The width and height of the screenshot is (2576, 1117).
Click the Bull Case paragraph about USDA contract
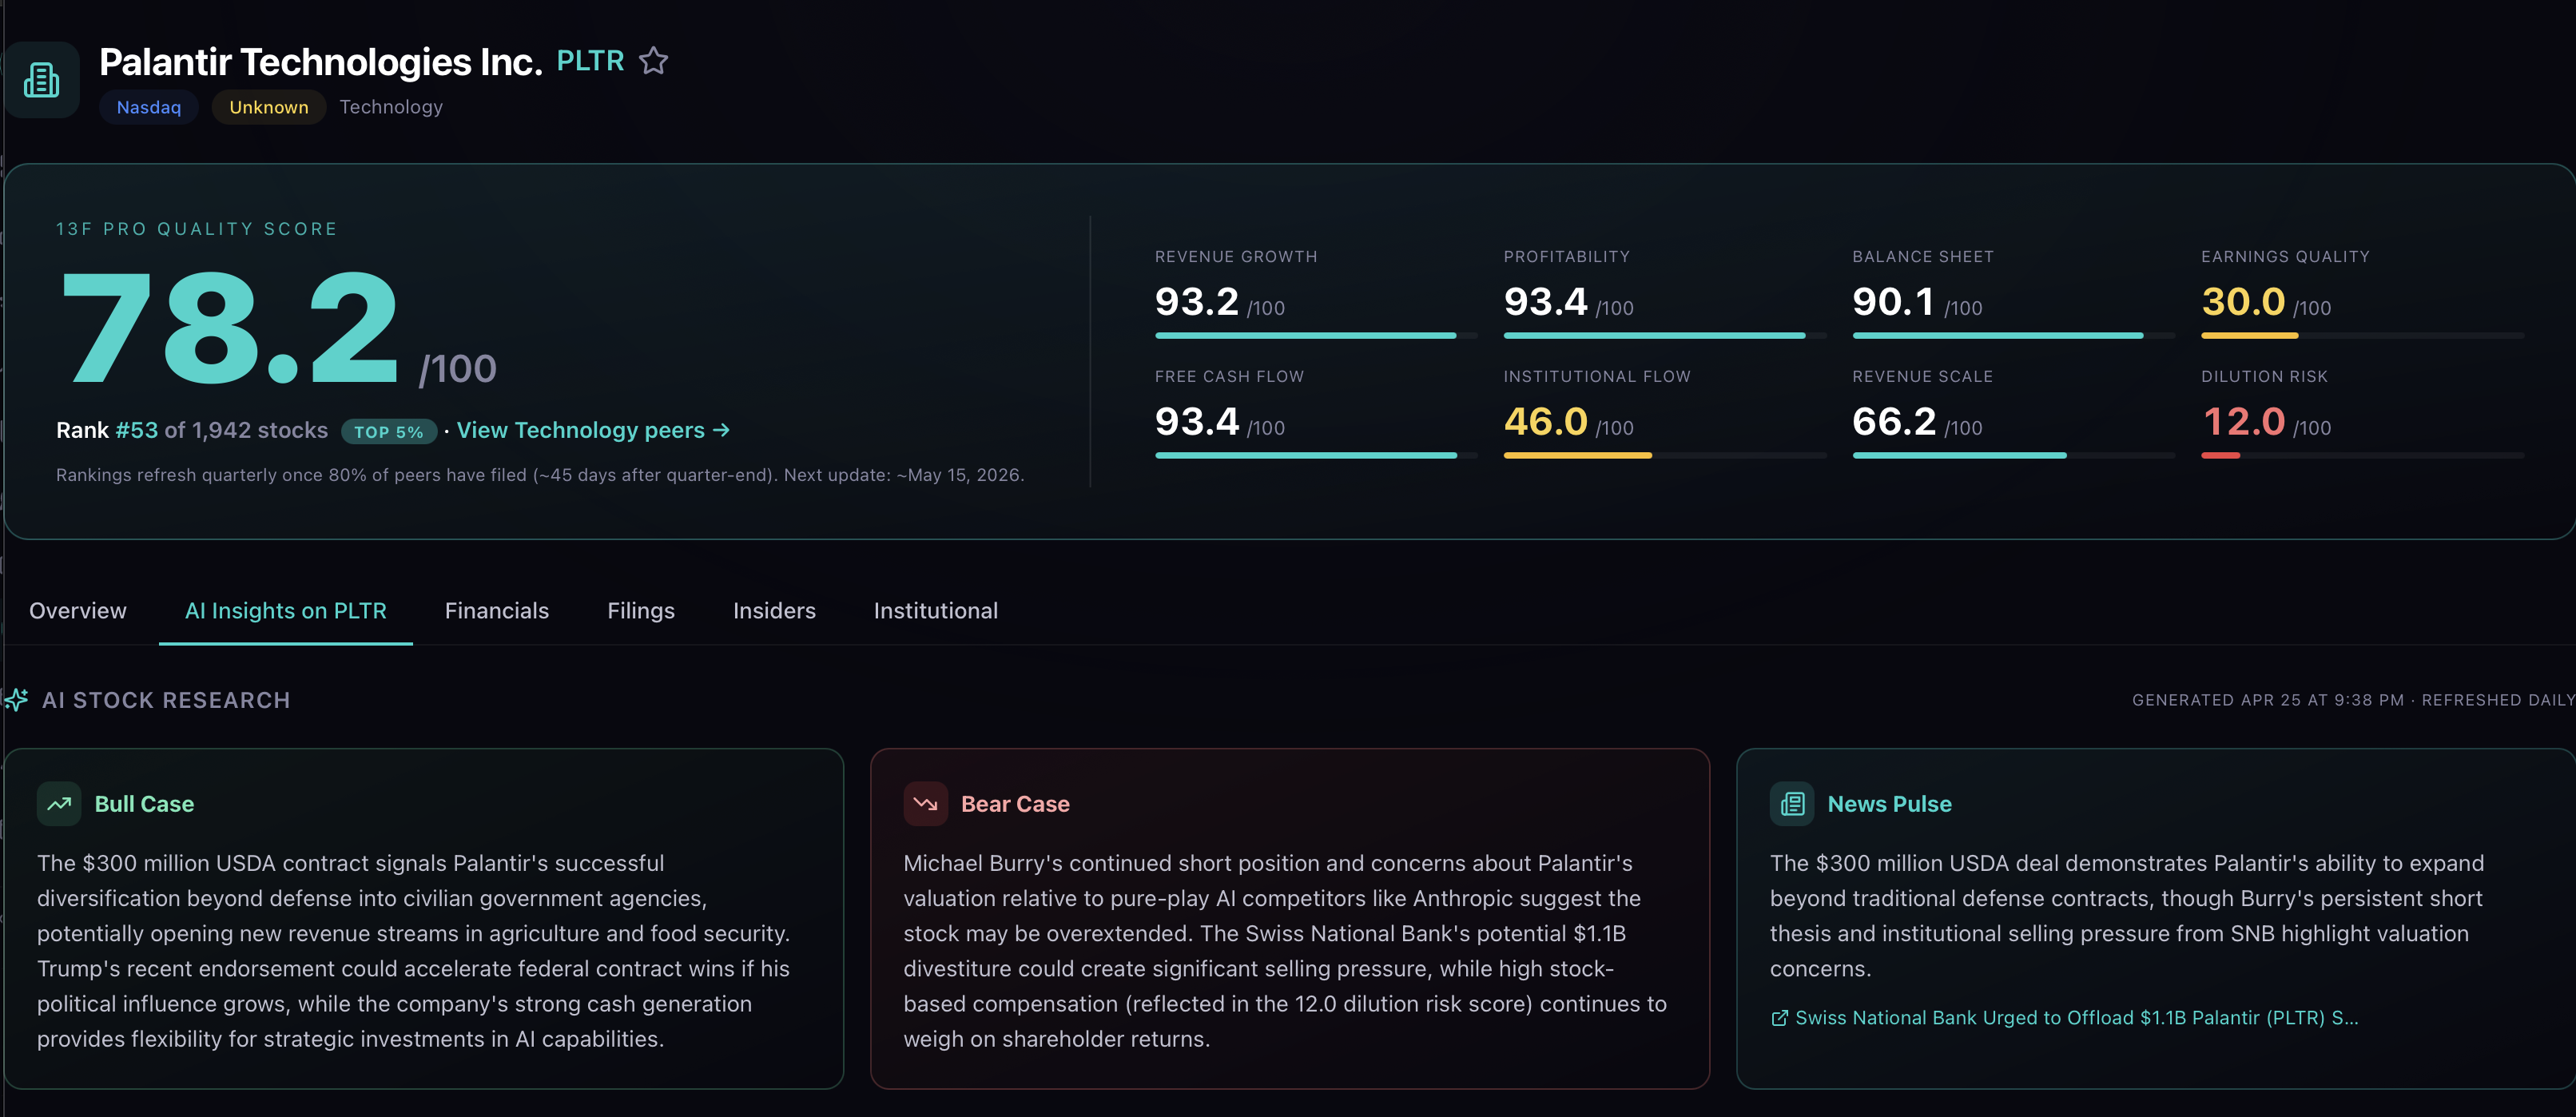413,951
